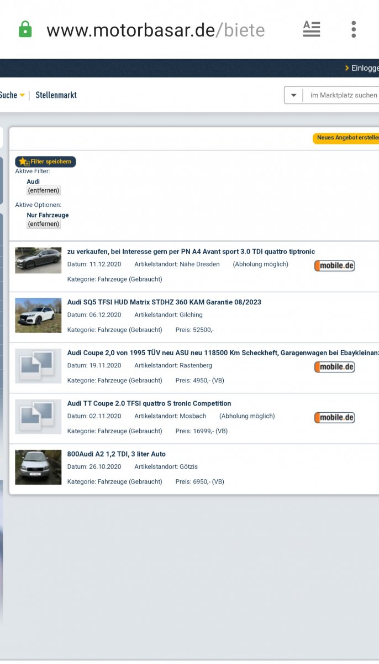Click 'Datum: 06.12.2020' text
The width and height of the screenshot is (379, 664).
pyautogui.click(x=94, y=315)
